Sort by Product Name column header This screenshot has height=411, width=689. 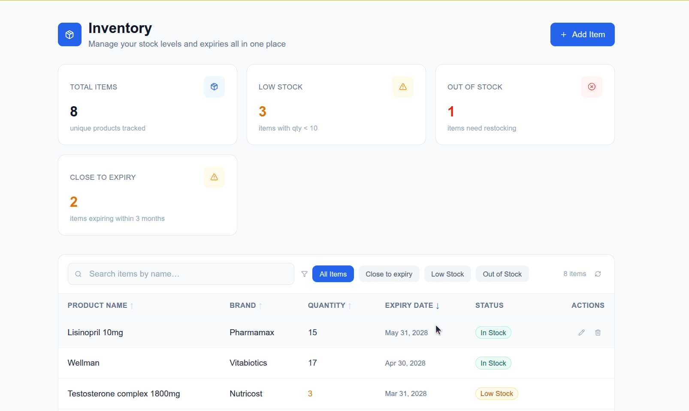tap(100, 305)
